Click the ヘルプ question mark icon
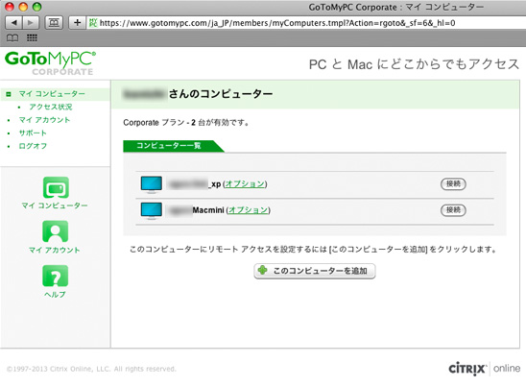The image size is (526, 387). 56,276
